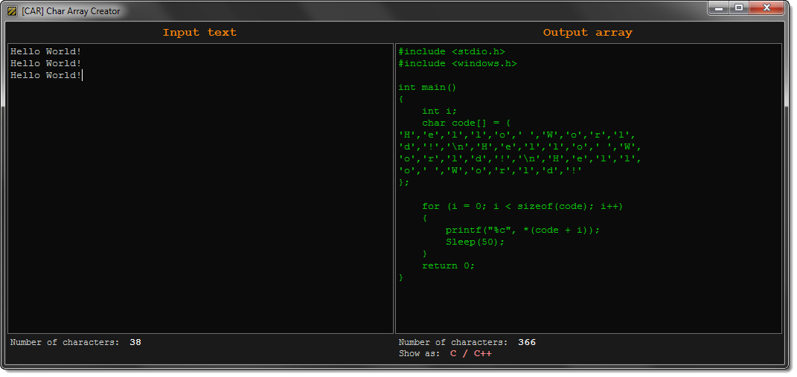
Task: Maximize the Char Array Creator window
Action: [x=738, y=8]
